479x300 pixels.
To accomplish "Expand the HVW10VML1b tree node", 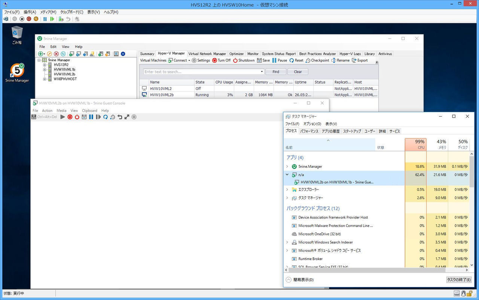I will 45,69.
